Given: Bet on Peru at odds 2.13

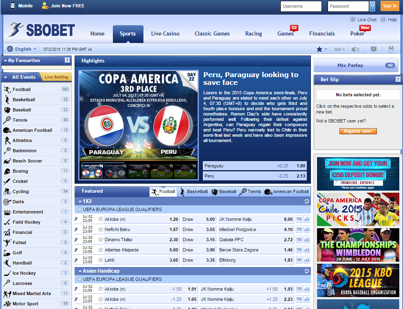Looking at the screenshot, I should [255, 176].
